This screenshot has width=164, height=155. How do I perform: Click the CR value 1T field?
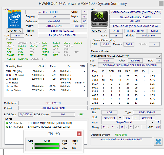click(x=158, y=122)
